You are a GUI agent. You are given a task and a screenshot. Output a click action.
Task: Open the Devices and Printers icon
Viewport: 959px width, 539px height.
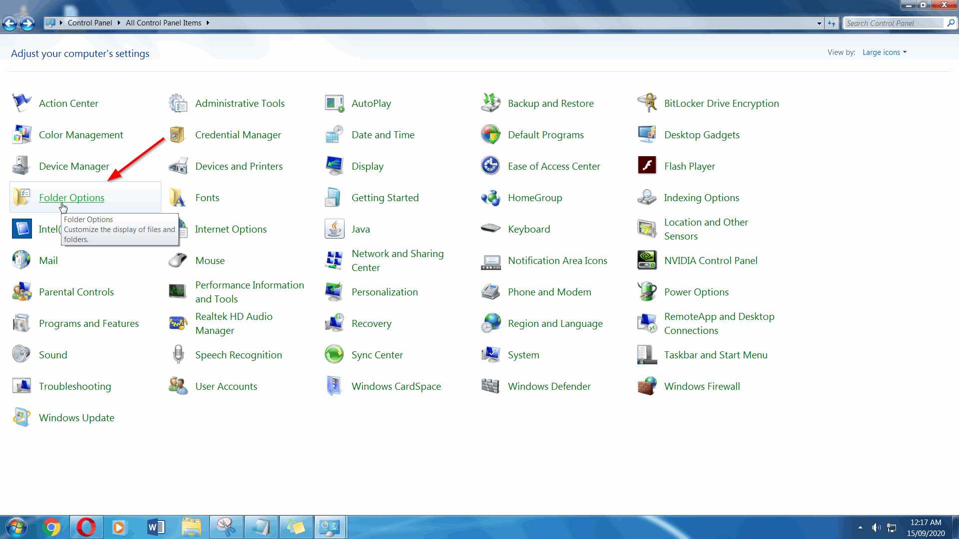178,166
